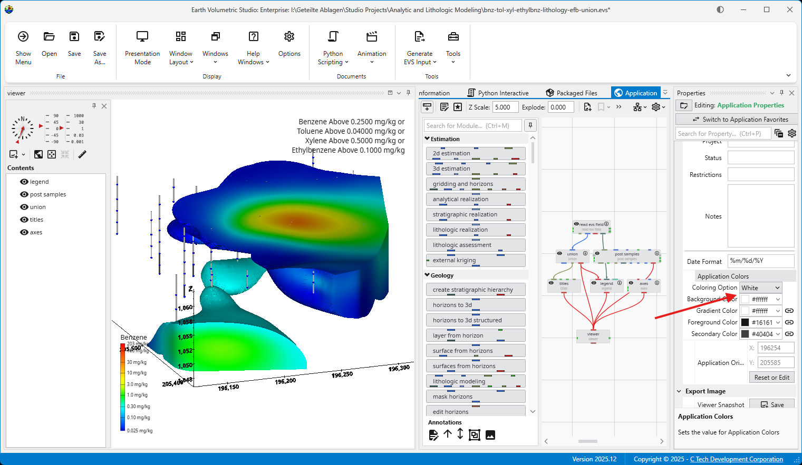Open the Coloring Option dropdown
This screenshot has height=465, width=802.
point(760,288)
